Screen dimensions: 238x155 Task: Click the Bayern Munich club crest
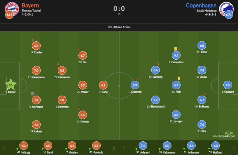pos(12,9)
